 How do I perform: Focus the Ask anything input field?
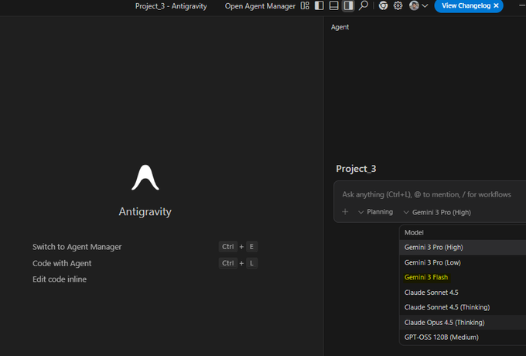426,194
